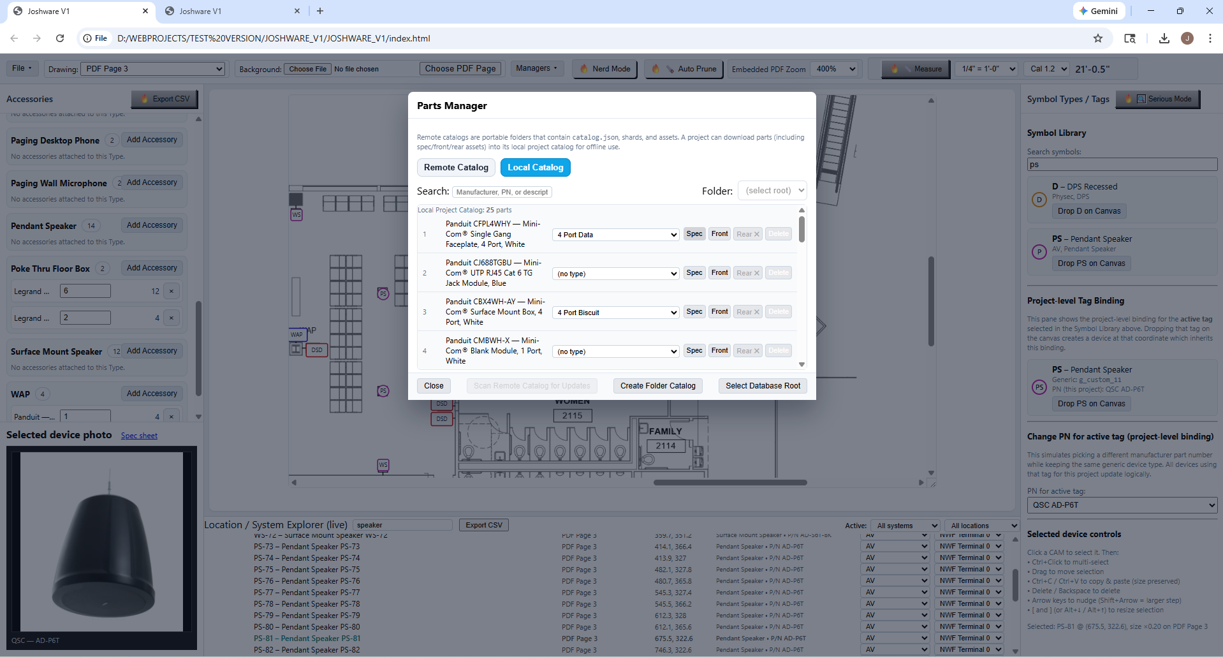
Task: Change the type dropdown showing 4 Port Biscuit
Action: pyautogui.click(x=615, y=312)
